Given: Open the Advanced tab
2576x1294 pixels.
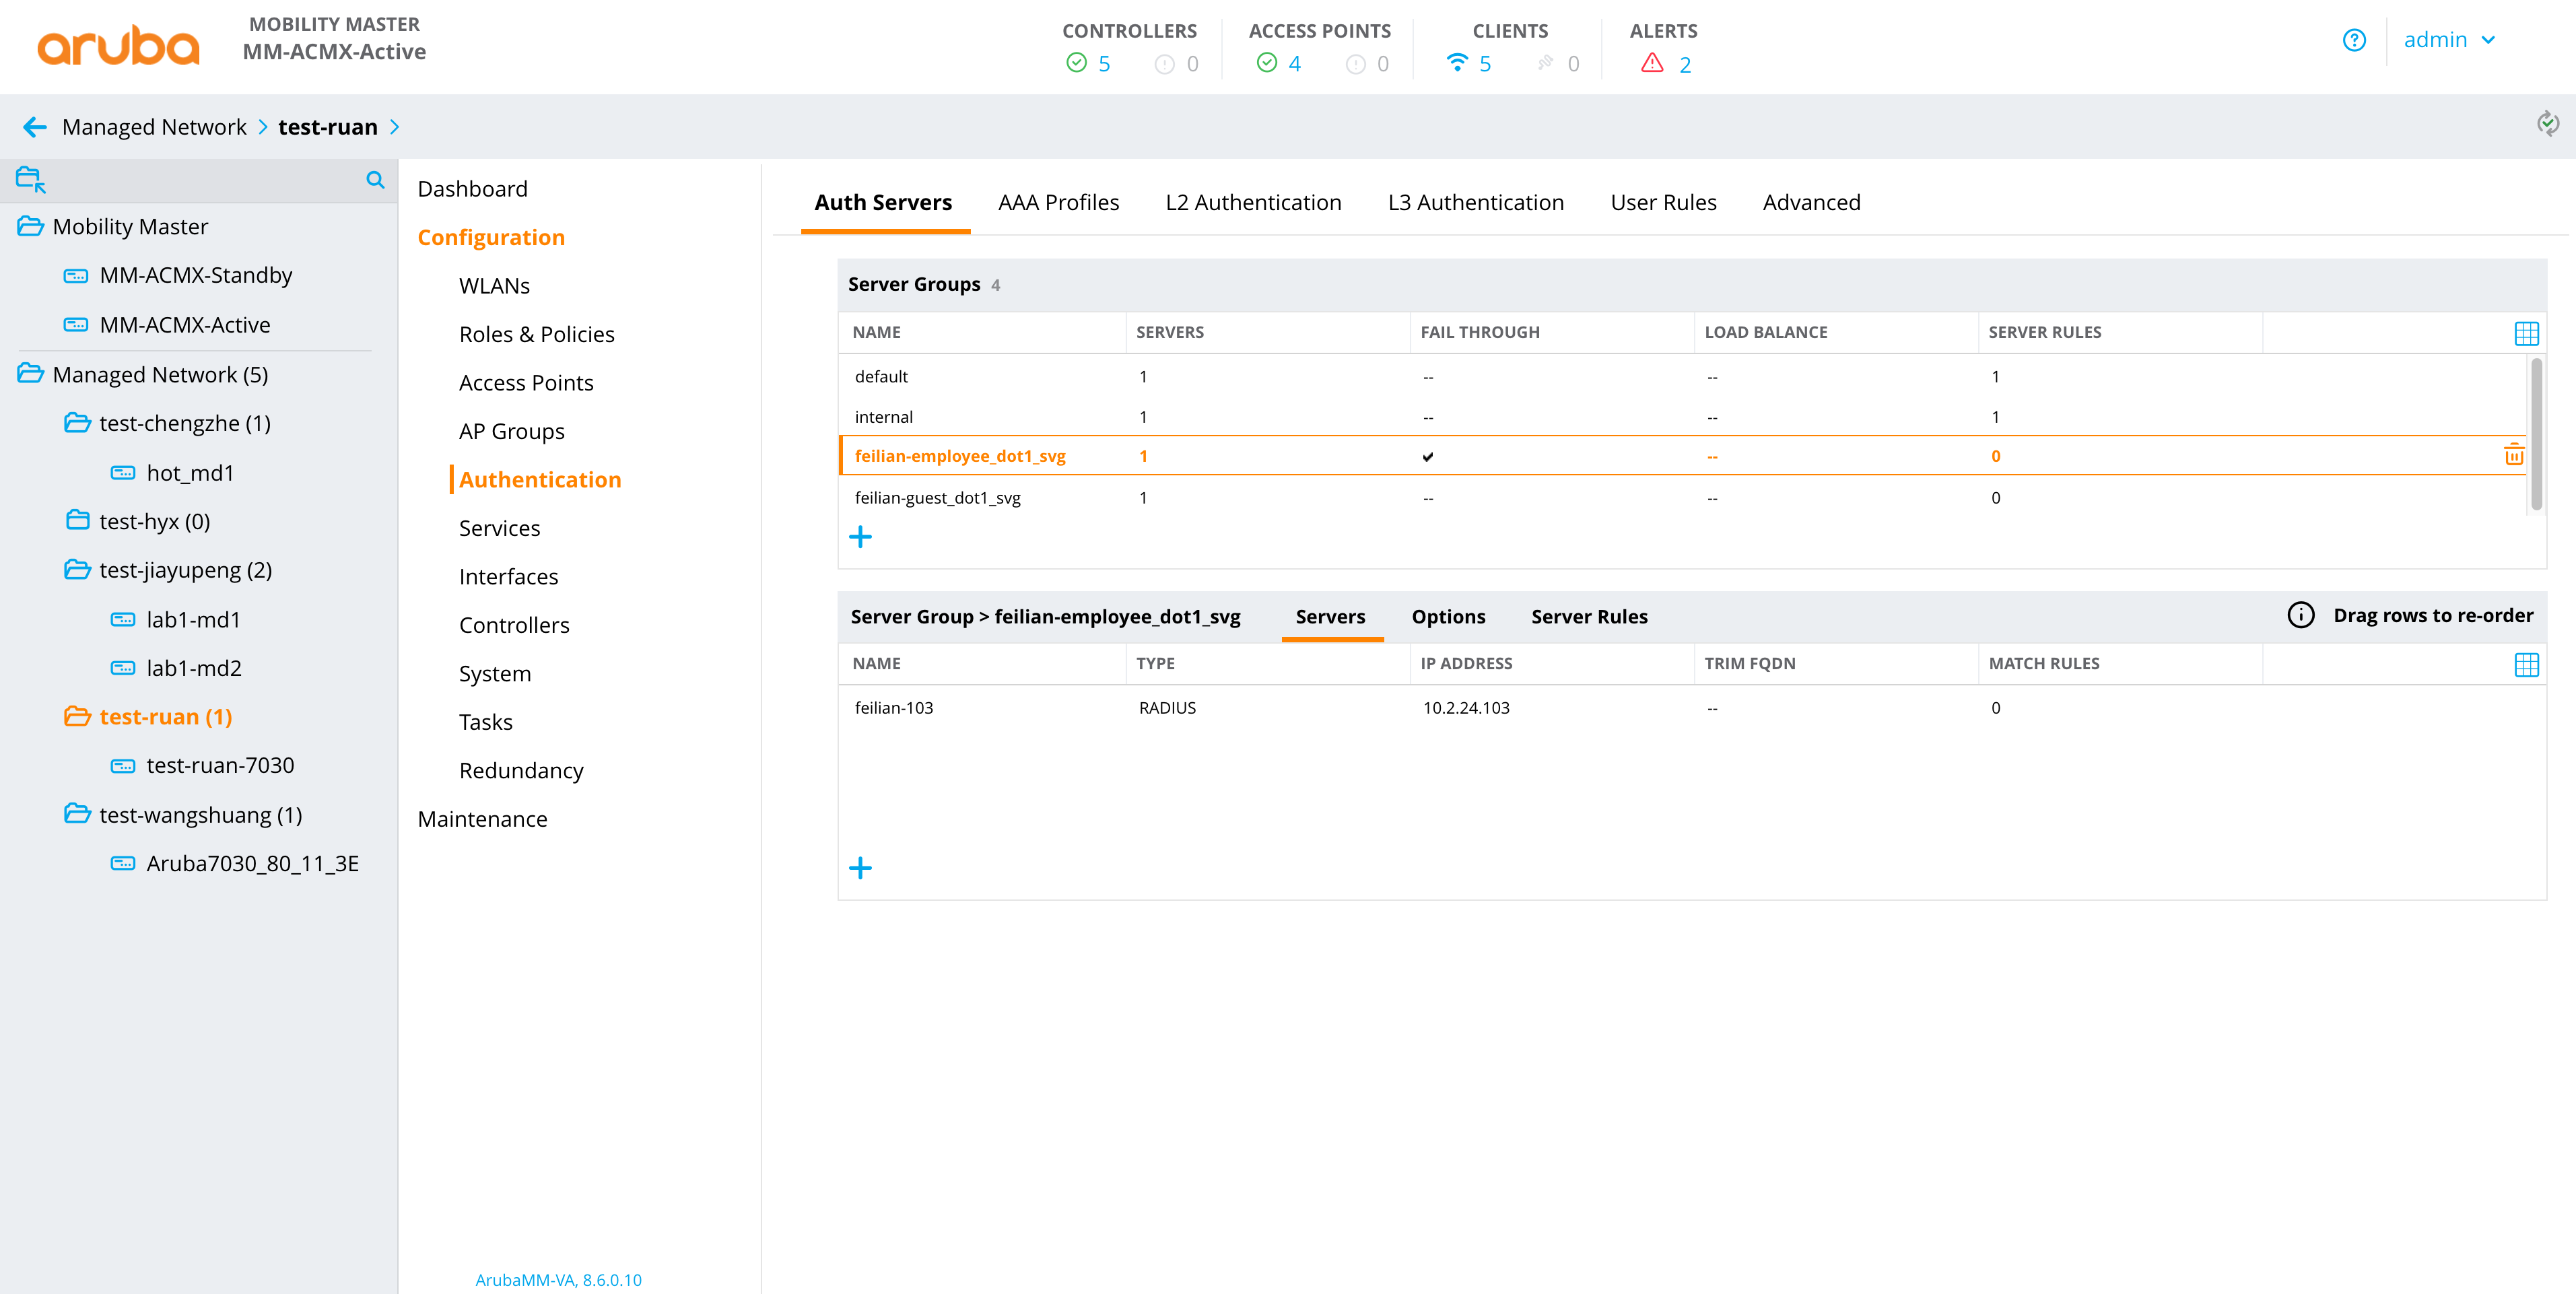Looking at the screenshot, I should click(x=1811, y=202).
